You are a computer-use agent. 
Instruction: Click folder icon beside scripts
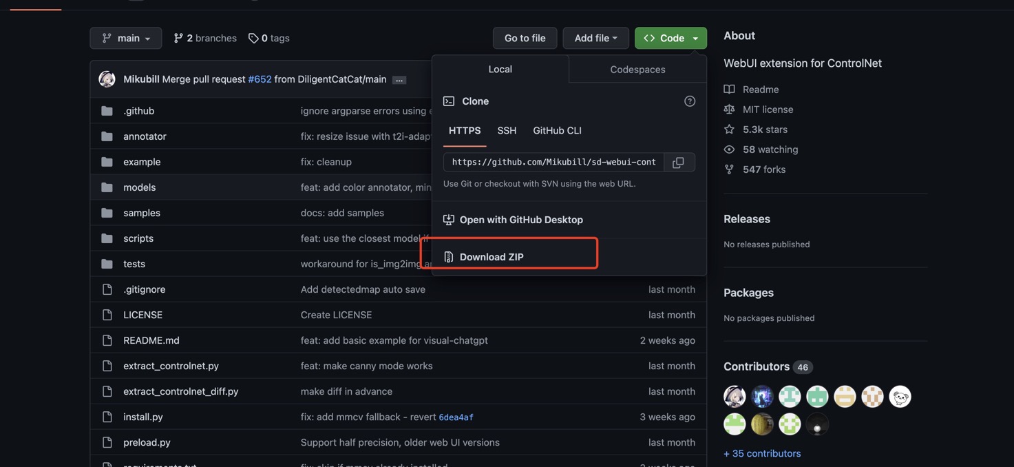coord(107,238)
